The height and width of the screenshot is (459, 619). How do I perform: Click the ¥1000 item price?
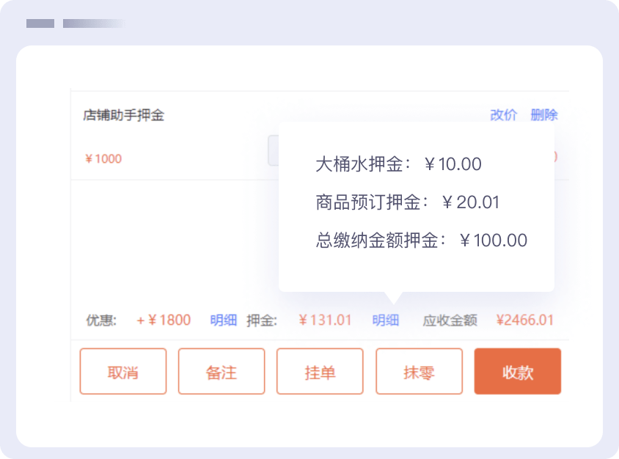click(x=103, y=158)
